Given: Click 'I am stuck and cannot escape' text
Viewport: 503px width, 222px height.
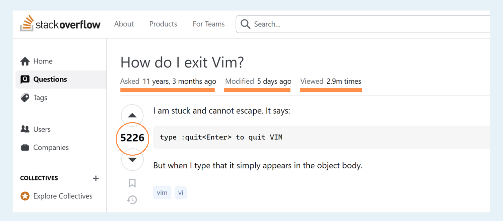Looking at the screenshot, I should pos(222,111).
